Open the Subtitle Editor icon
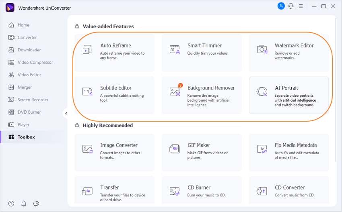This screenshot has height=212, width=342. [87, 92]
